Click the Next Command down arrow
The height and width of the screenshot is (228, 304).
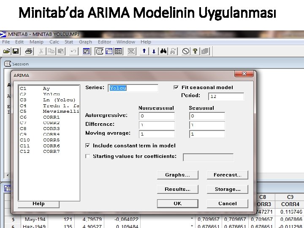[154, 51]
